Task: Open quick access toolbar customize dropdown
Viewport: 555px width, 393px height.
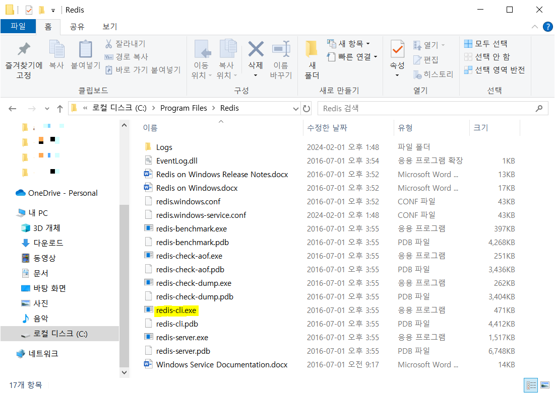Action: 53,10
